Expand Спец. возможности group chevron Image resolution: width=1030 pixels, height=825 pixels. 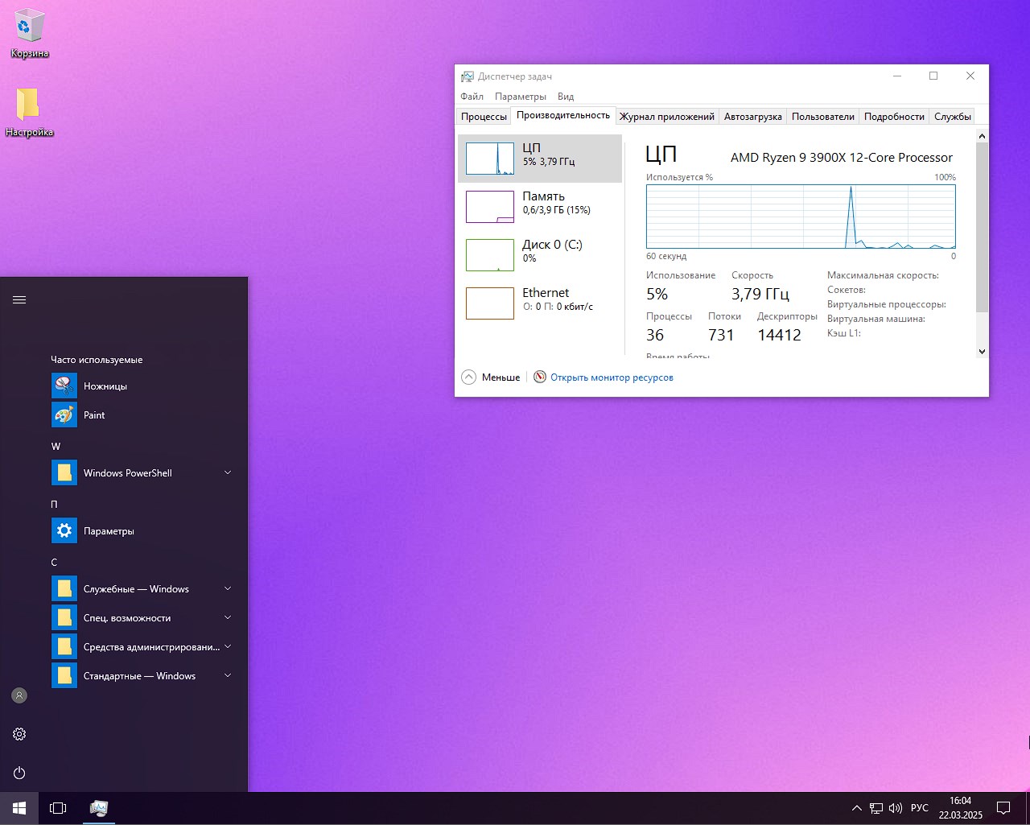click(228, 617)
